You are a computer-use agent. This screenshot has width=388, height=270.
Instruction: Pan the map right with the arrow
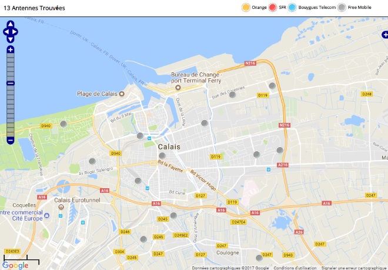[15, 32]
